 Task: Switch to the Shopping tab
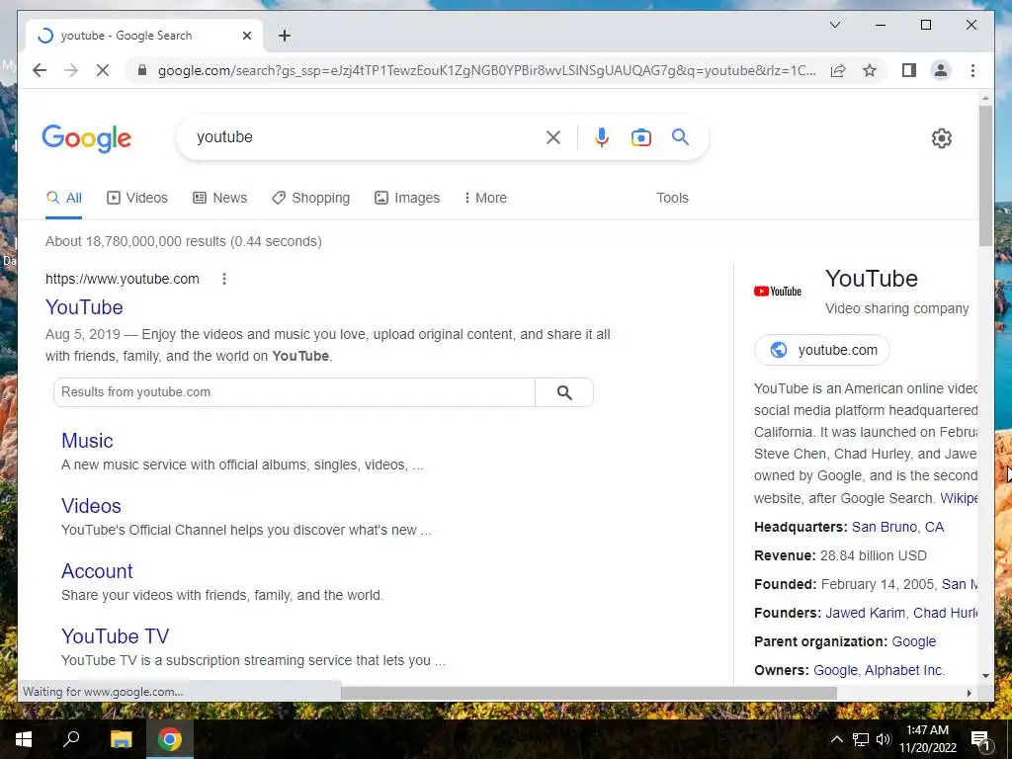pyautogui.click(x=310, y=198)
